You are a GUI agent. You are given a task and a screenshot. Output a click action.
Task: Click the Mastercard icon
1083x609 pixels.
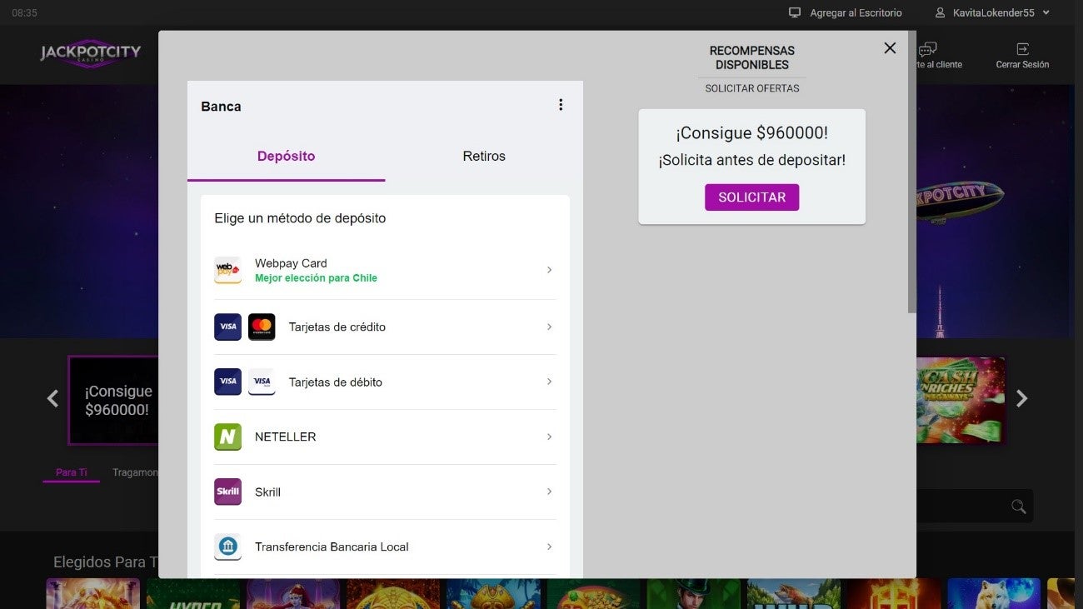coord(262,327)
